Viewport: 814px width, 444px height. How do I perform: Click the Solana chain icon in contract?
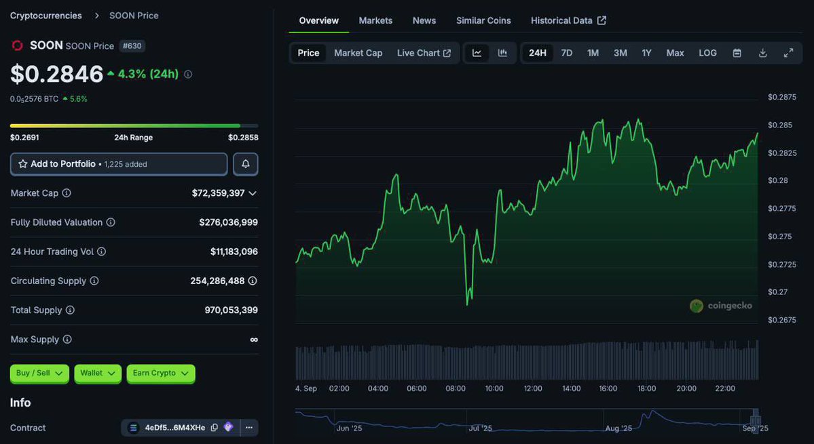[x=134, y=428]
